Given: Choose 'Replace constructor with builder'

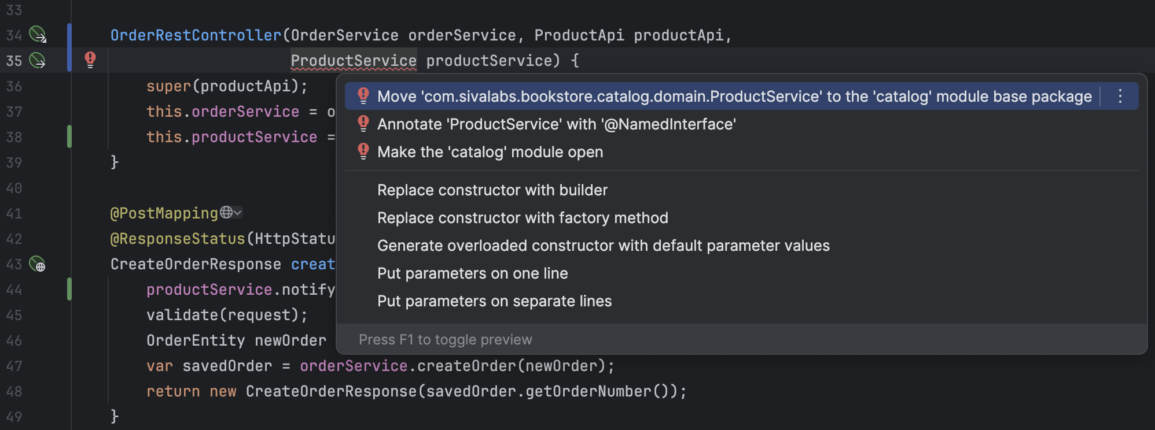Looking at the screenshot, I should click(492, 190).
